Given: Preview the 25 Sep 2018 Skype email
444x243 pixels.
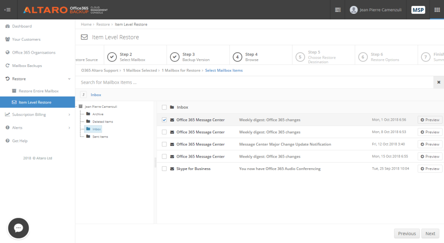Looking at the screenshot, I should [430, 169].
